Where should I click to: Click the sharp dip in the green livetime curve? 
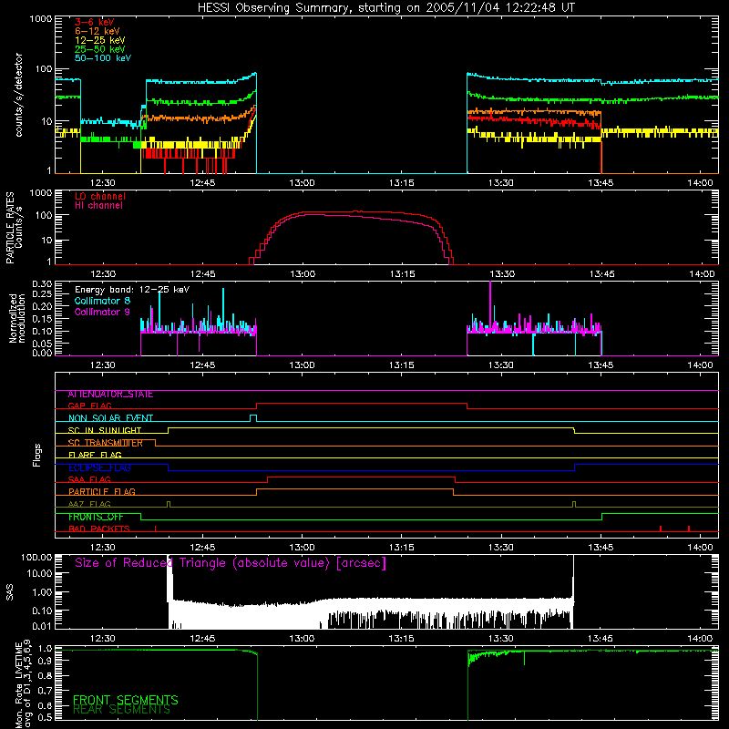[x=525, y=658]
